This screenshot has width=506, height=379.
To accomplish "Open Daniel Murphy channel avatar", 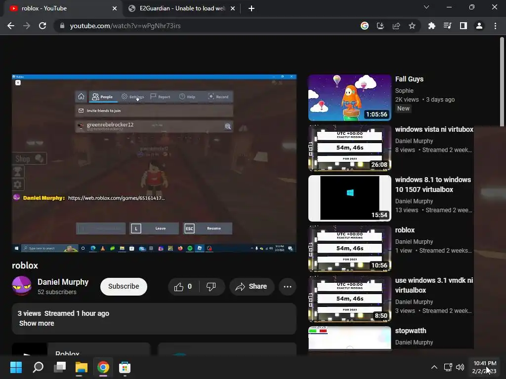I will coord(22,286).
